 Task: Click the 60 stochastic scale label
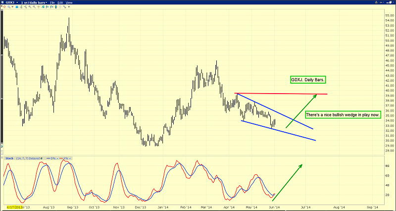pyautogui.click(x=387, y=175)
